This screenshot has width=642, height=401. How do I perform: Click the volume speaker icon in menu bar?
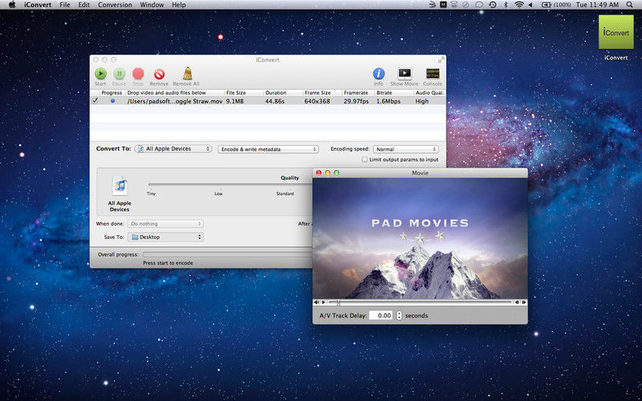coord(530,5)
